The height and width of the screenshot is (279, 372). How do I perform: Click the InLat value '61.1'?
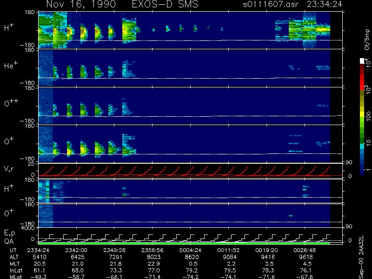[x=40, y=271]
